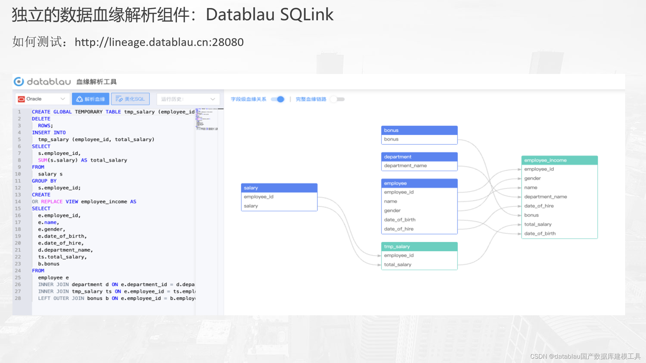Click line 14 OR REPLACE VIEW employee_income
The height and width of the screenshot is (363, 646).
84,201
